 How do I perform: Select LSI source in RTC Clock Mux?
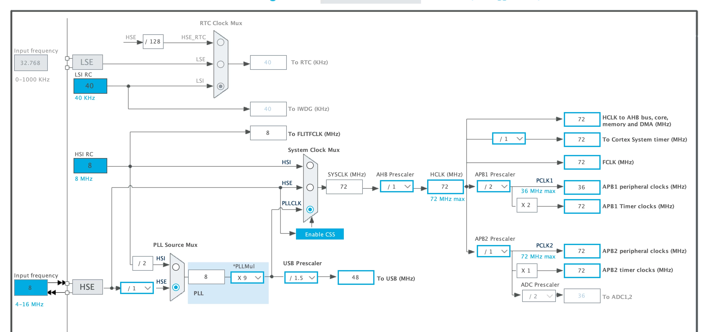point(221,86)
